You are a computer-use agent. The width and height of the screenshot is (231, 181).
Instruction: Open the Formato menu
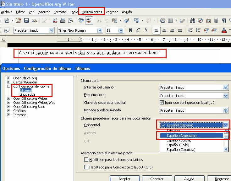click(60, 12)
